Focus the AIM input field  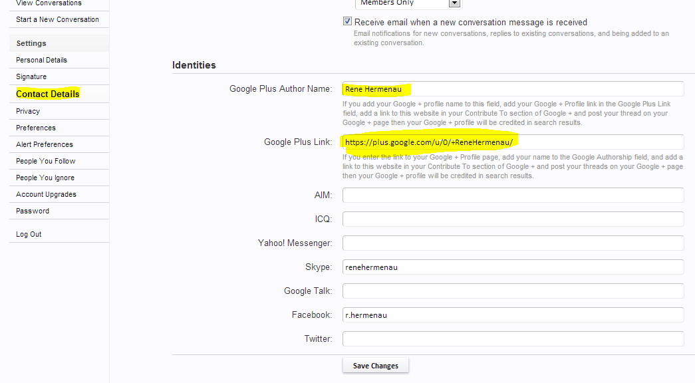513,195
